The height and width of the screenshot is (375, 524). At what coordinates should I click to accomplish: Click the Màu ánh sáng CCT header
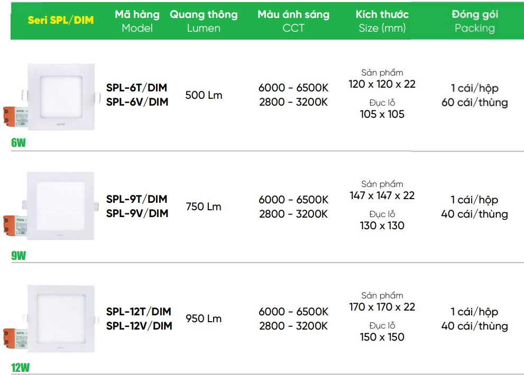[x=293, y=21]
